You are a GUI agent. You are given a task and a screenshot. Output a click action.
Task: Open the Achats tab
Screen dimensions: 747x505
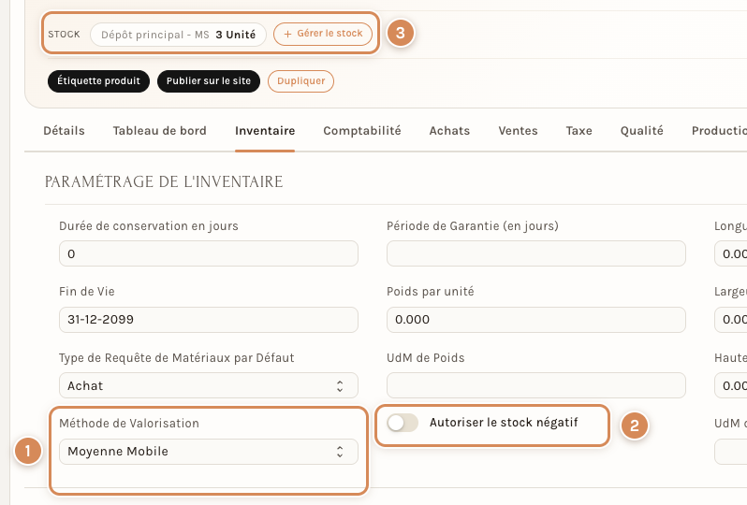coord(449,131)
